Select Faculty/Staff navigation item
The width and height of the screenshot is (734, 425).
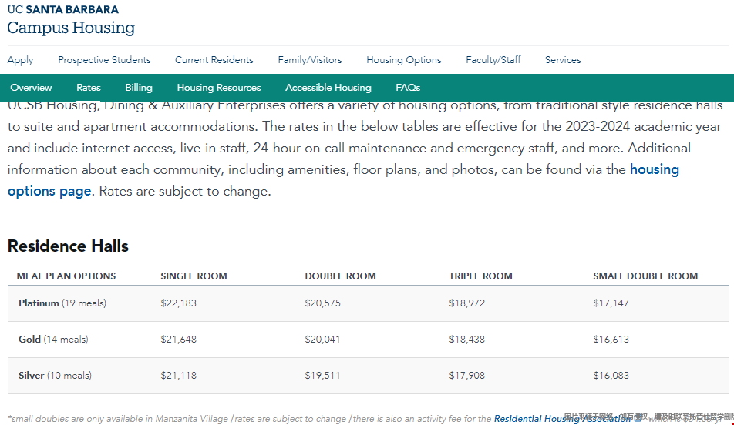[493, 60]
